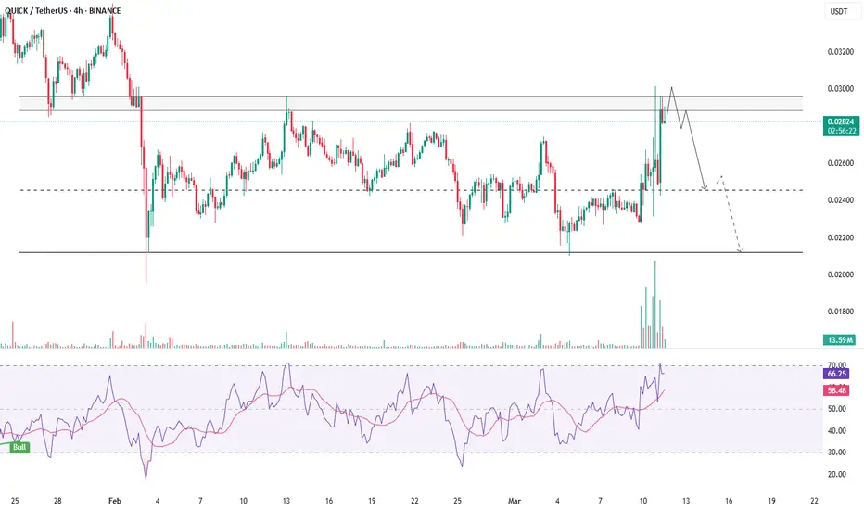Click the tallest green volume bar
This screenshot has width=864, height=510.
coord(655,304)
